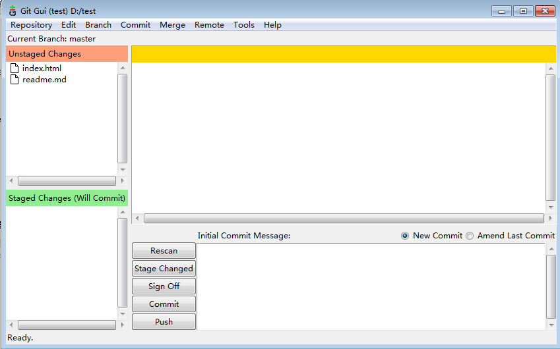The image size is (560, 349).
Task: Click the Git Gui title bar icon
Action: click(13, 11)
